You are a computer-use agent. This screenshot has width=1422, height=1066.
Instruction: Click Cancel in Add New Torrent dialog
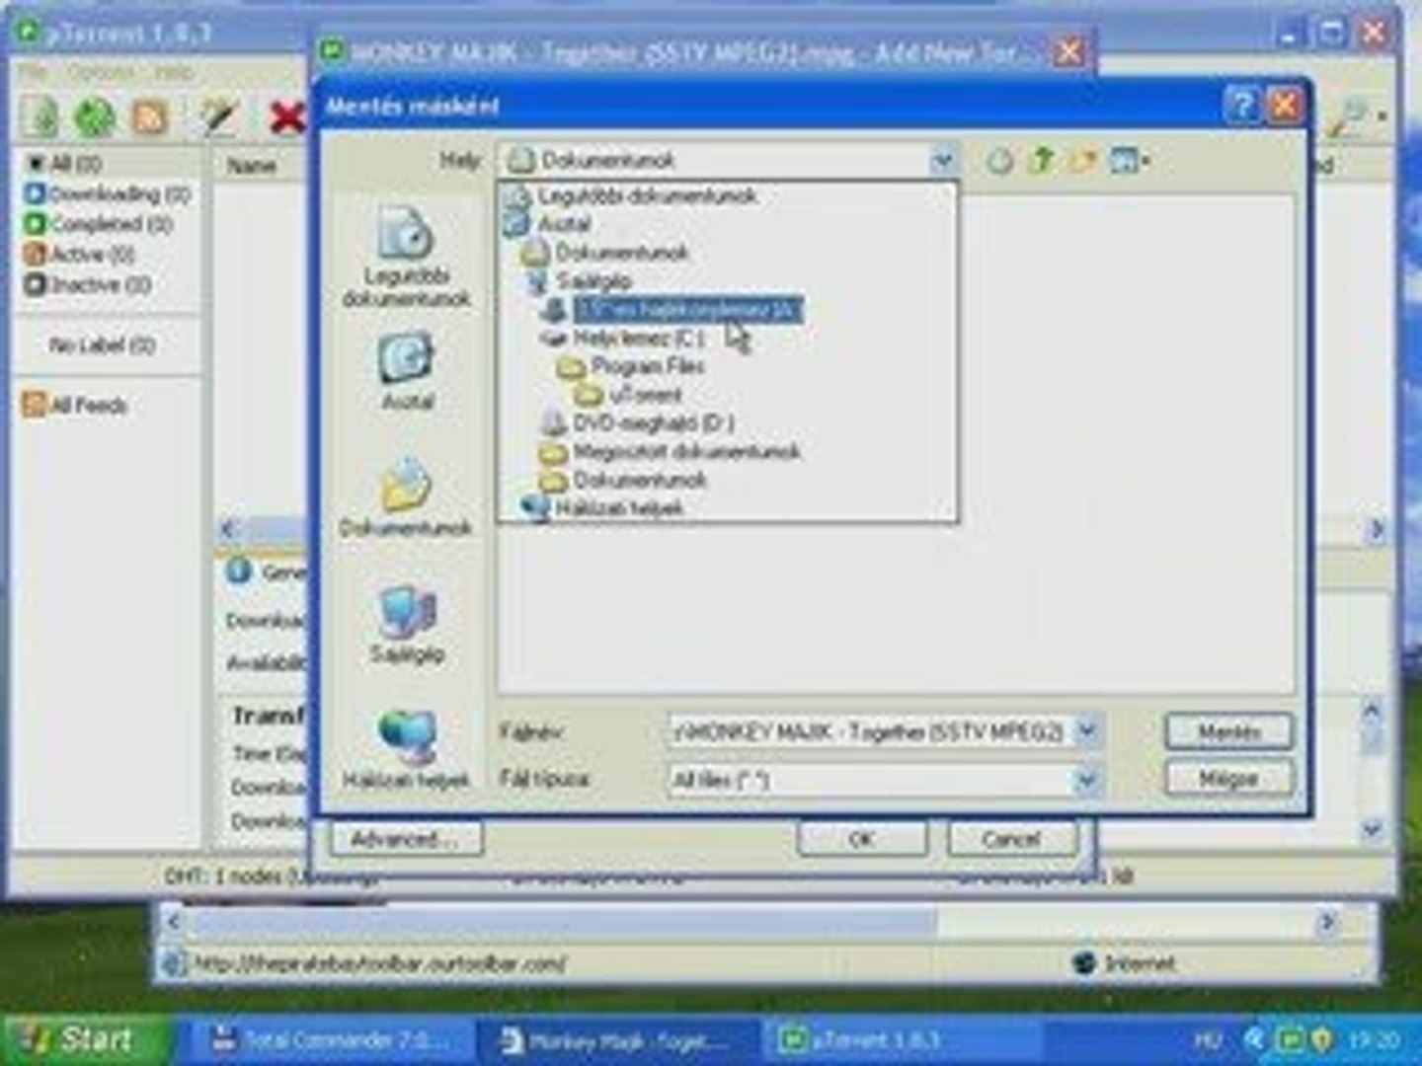click(x=1011, y=839)
